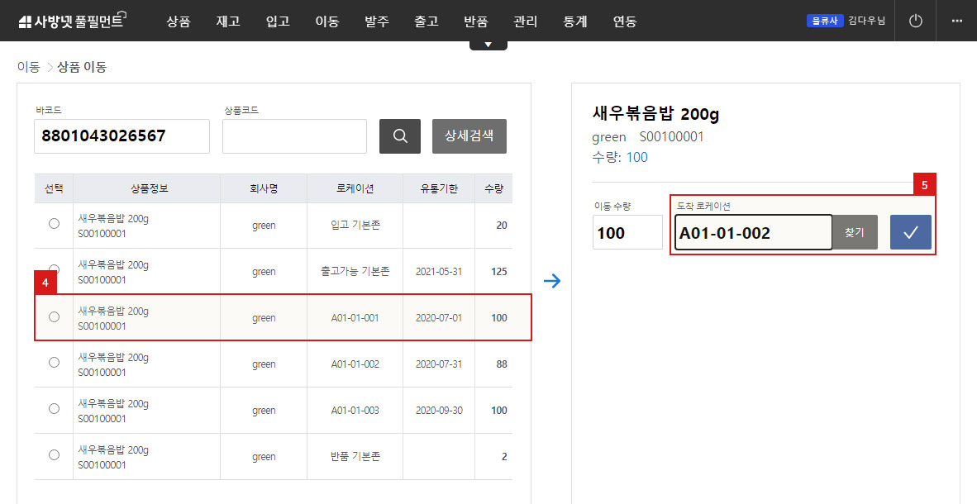
Task: Select radio for A01-01-001 location row
Action: click(55, 316)
